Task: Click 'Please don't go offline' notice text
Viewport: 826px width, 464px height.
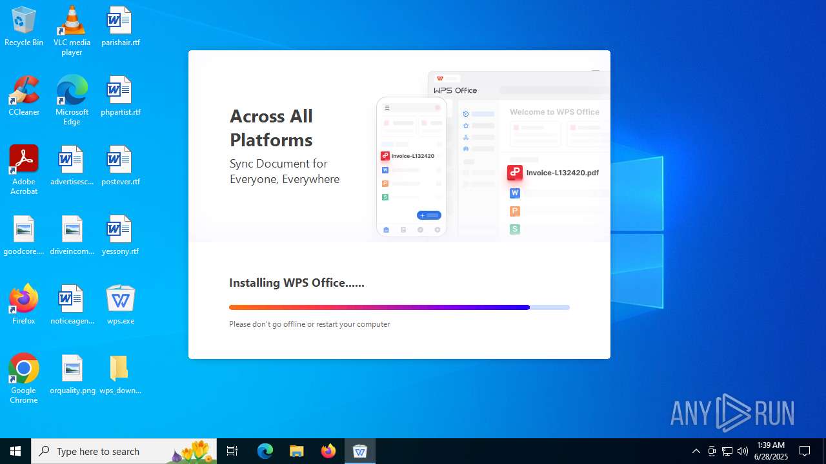Action: point(310,324)
